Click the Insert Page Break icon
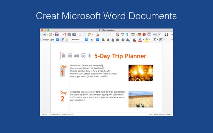 click(x=155, y=34)
